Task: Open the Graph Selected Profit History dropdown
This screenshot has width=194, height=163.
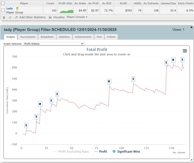Action: pos(54,44)
